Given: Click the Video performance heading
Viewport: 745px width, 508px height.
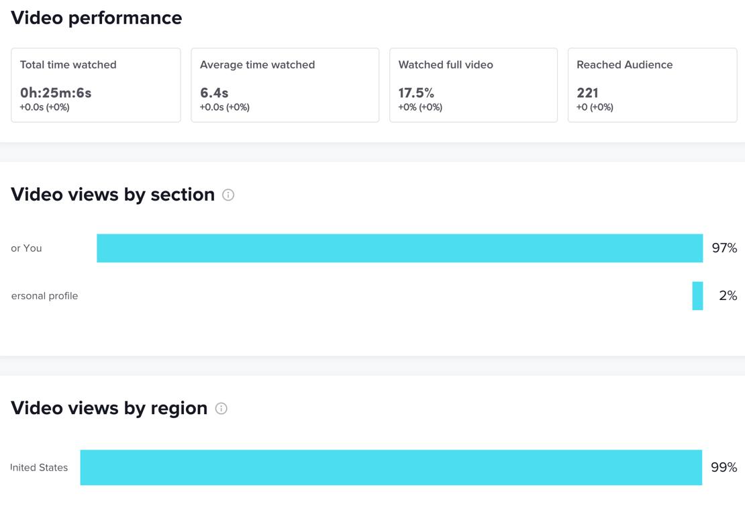Looking at the screenshot, I should (97, 17).
